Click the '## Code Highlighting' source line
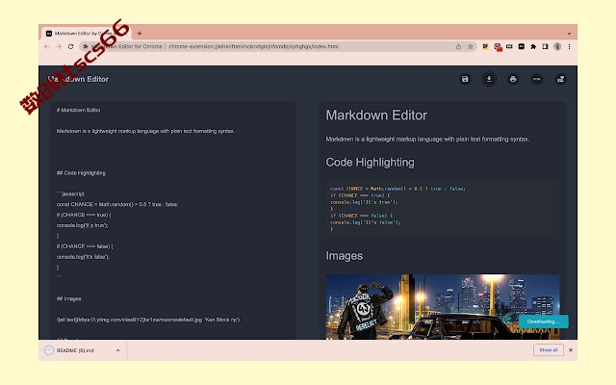The width and height of the screenshot is (616, 385). [x=81, y=173]
